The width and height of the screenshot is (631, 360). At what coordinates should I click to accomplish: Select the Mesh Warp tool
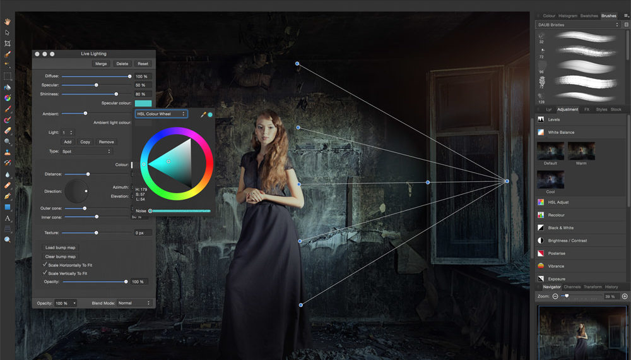pyautogui.click(x=7, y=229)
